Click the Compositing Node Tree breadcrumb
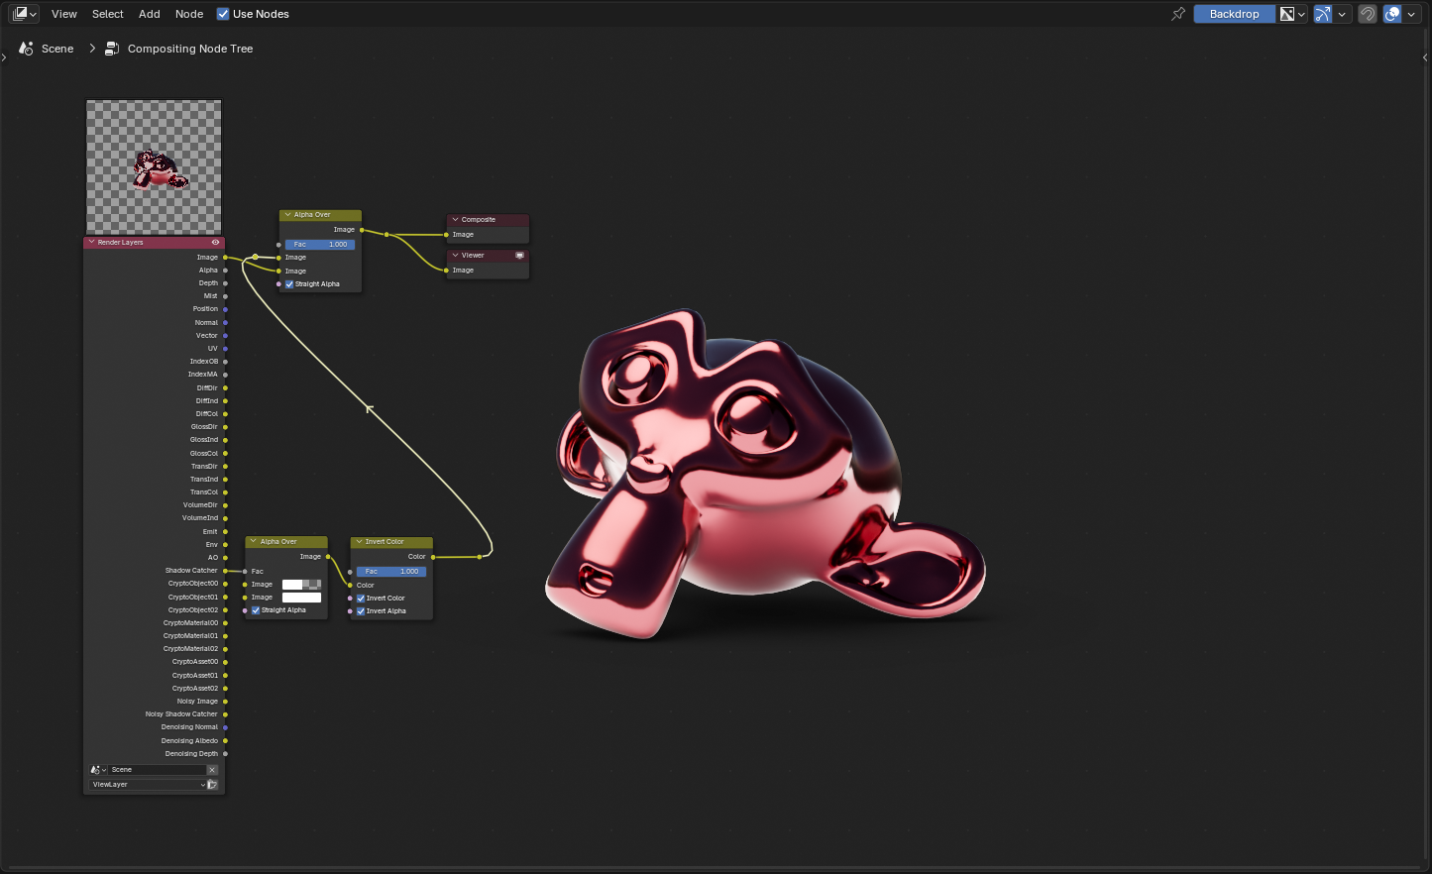Screen dimensions: 1432x874 coord(190,49)
